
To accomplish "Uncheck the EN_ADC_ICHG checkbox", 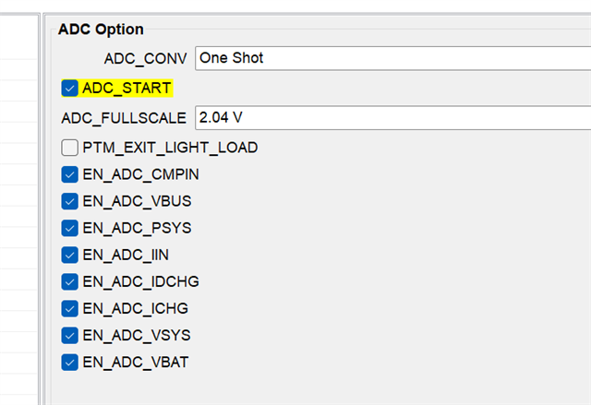I will 69,307.
